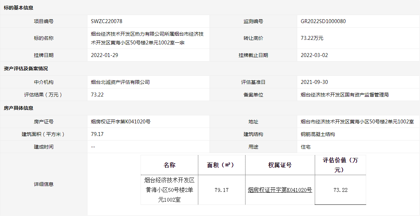420x216 pixels.
Task: Select the 住宅 usage value
Action: pyautogui.click(x=306, y=147)
